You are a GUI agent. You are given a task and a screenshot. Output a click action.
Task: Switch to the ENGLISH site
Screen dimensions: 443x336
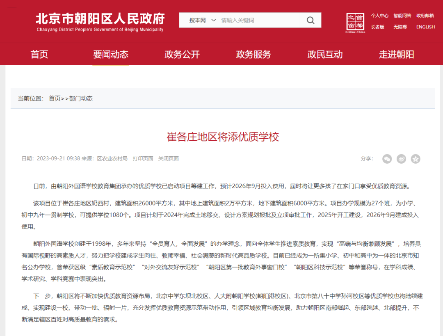pyautogui.click(x=425, y=27)
